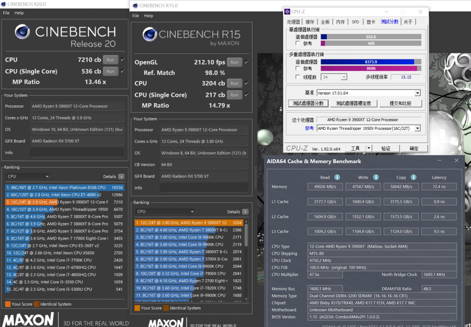Enable single-thread 參考 checkbox in CPU-Z
Screen dimensions: 471x327
click(298, 43)
